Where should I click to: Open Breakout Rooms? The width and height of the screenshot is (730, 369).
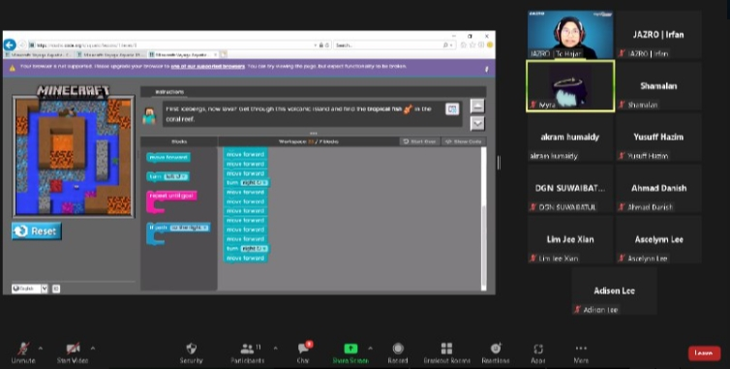(x=446, y=353)
